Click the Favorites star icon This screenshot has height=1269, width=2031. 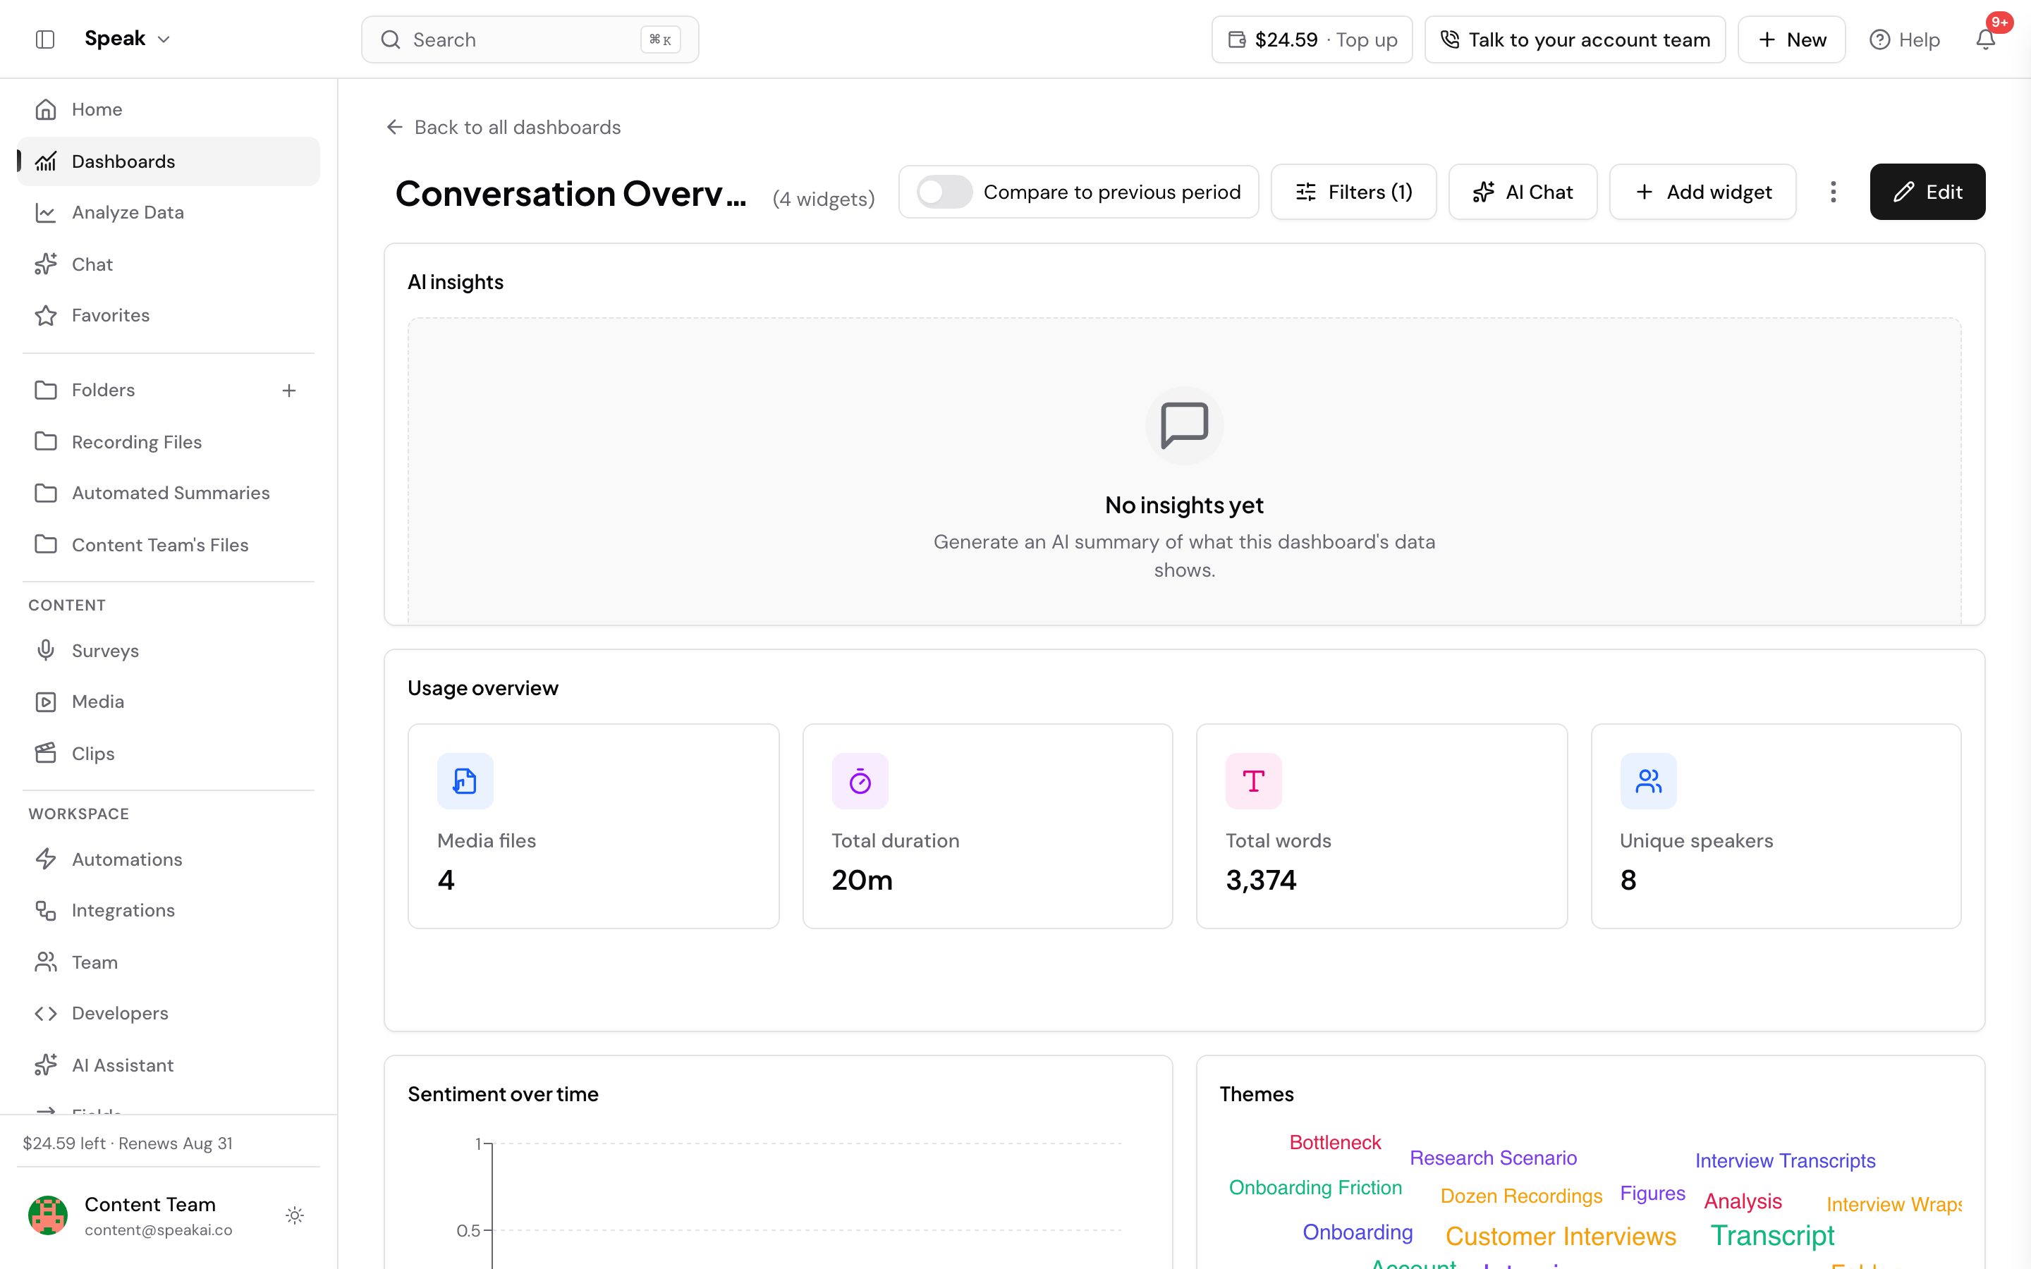click(46, 316)
